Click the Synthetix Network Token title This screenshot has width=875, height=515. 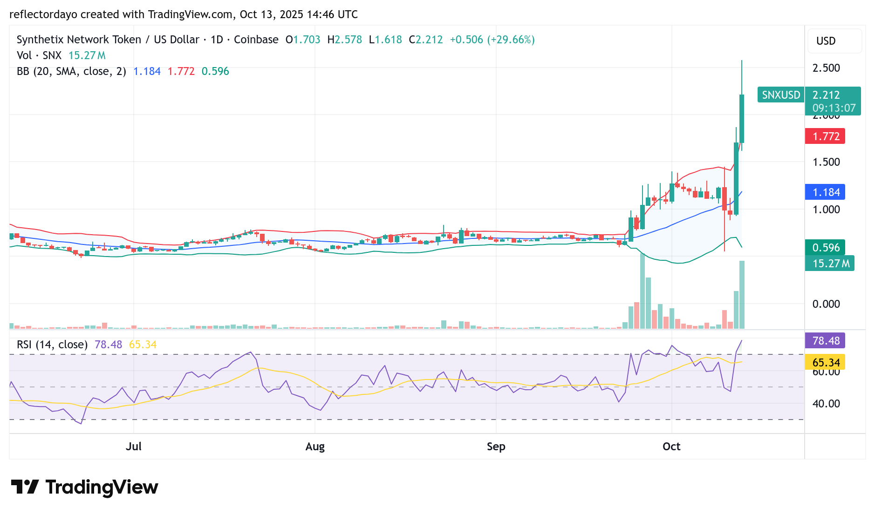tap(79, 40)
